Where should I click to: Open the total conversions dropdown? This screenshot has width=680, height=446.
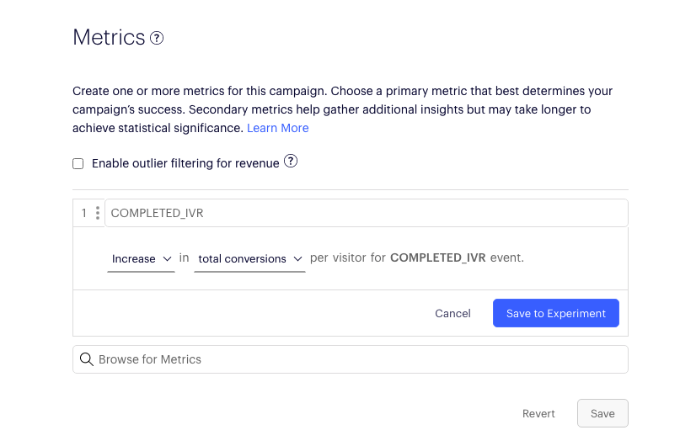249,258
